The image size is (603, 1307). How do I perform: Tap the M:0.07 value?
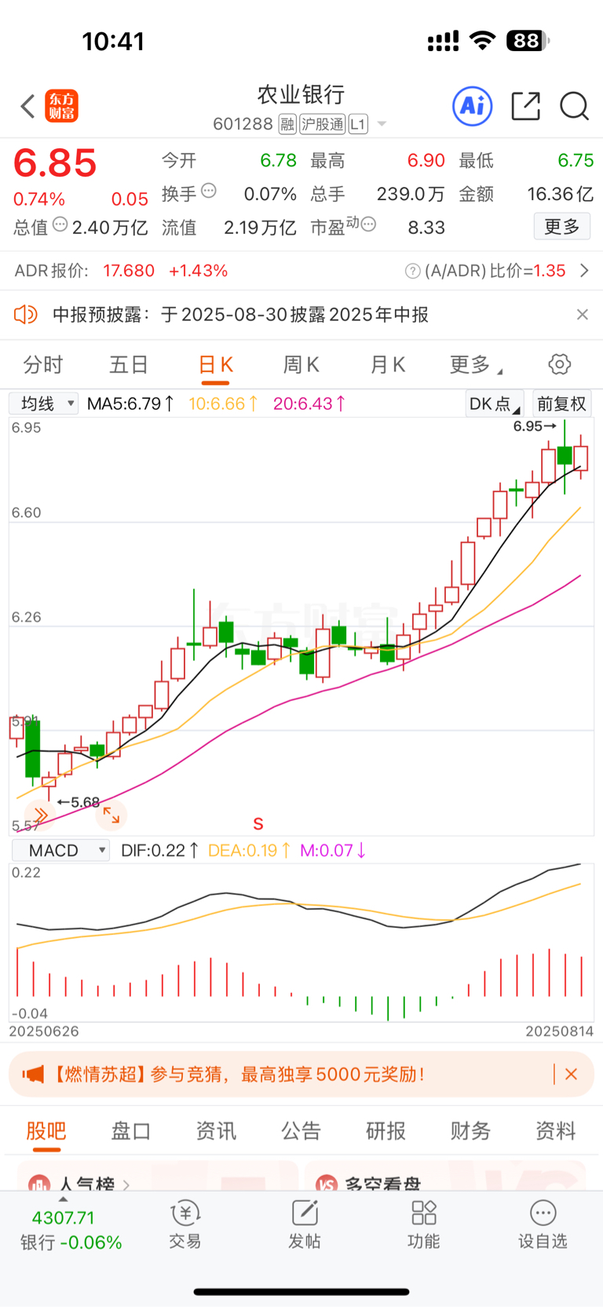[x=333, y=850]
